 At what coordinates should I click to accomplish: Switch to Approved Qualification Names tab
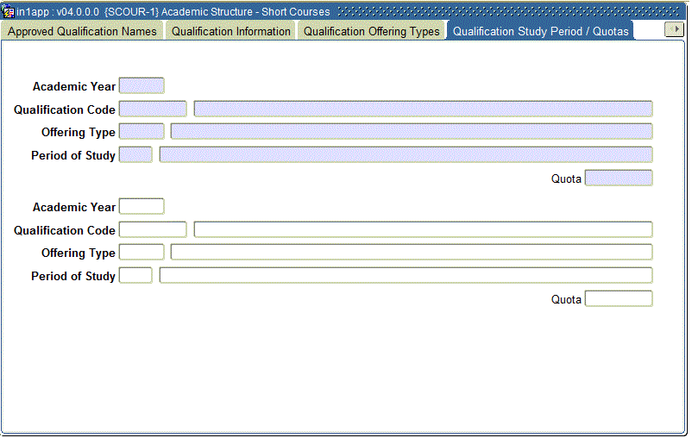[x=82, y=31]
